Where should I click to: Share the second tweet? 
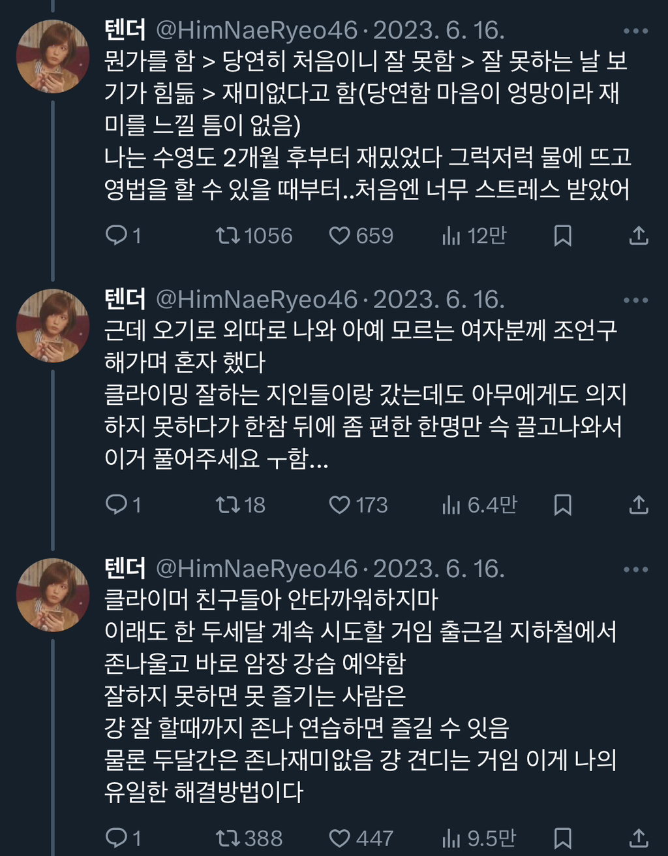pos(638,505)
